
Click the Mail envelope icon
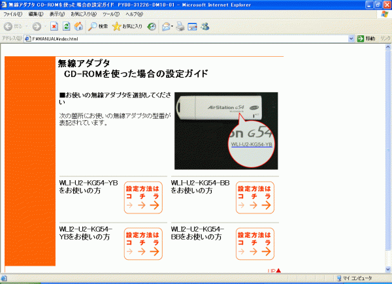[x=166, y=26]
